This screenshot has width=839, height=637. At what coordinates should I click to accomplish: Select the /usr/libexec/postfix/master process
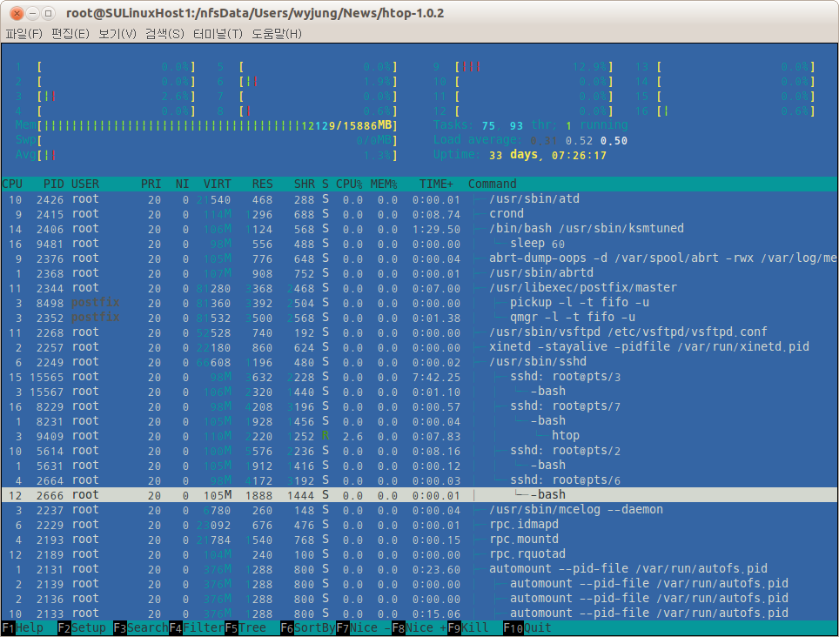(x=419, y=288)
